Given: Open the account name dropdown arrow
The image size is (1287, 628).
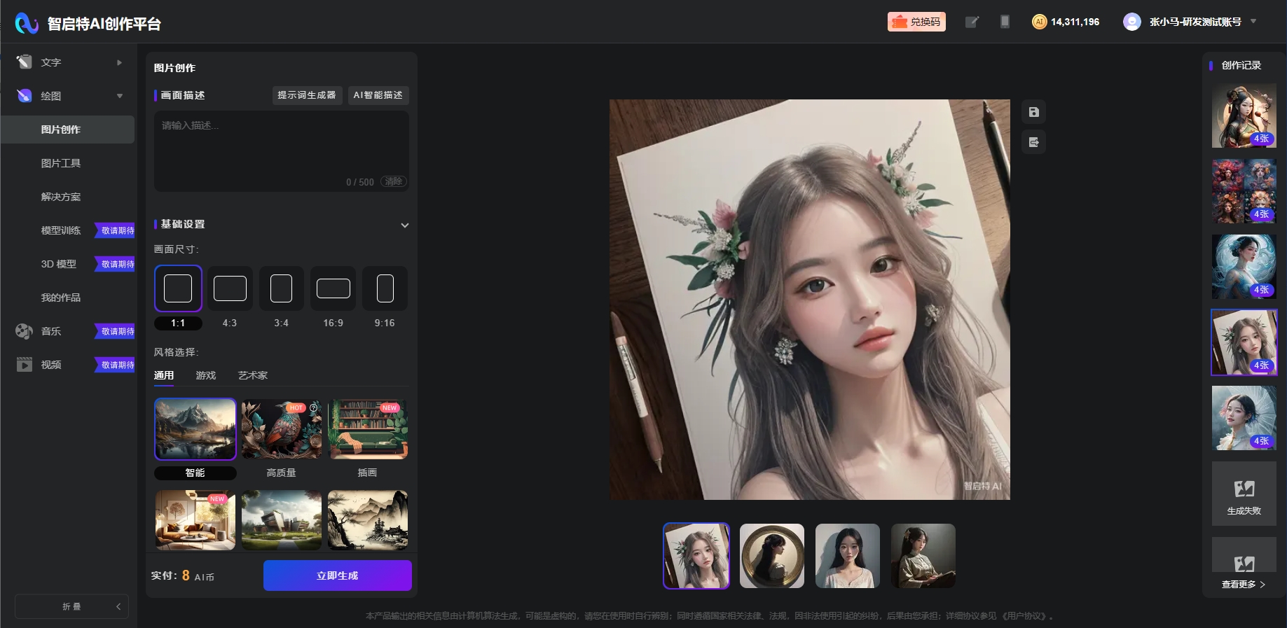Looking at the screenshot, I should tap(1253, 22).
